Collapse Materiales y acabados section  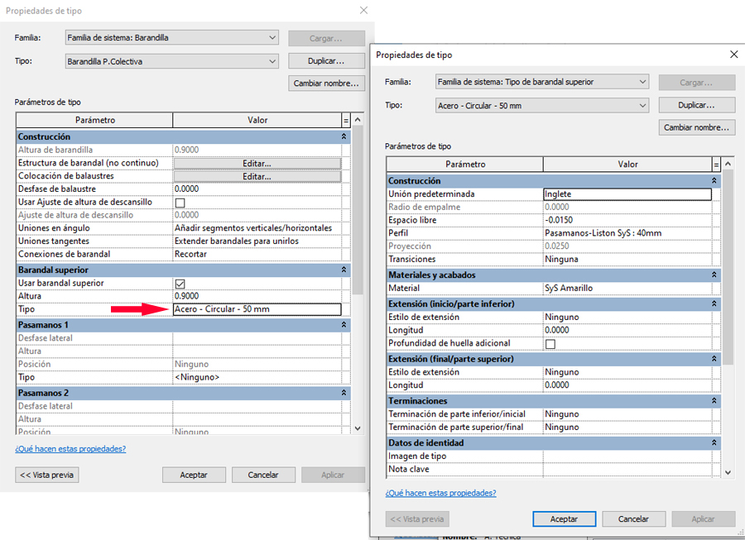coord(714,275)
